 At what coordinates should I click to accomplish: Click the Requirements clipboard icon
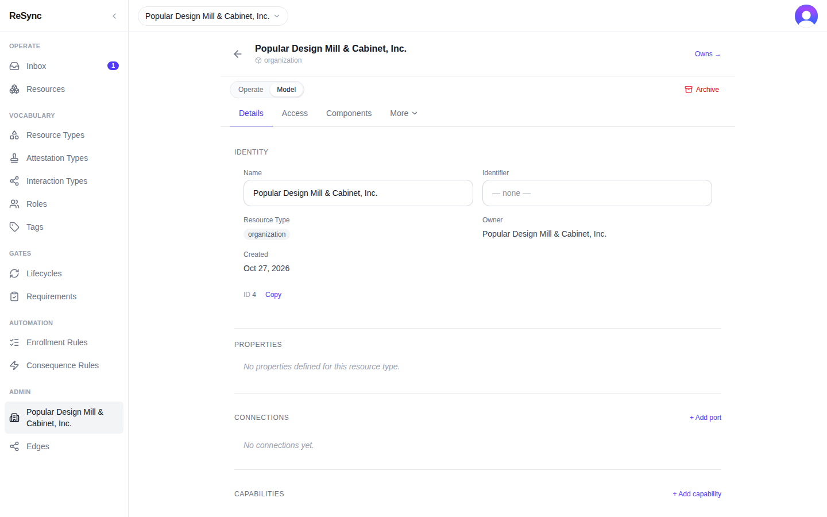14,296
